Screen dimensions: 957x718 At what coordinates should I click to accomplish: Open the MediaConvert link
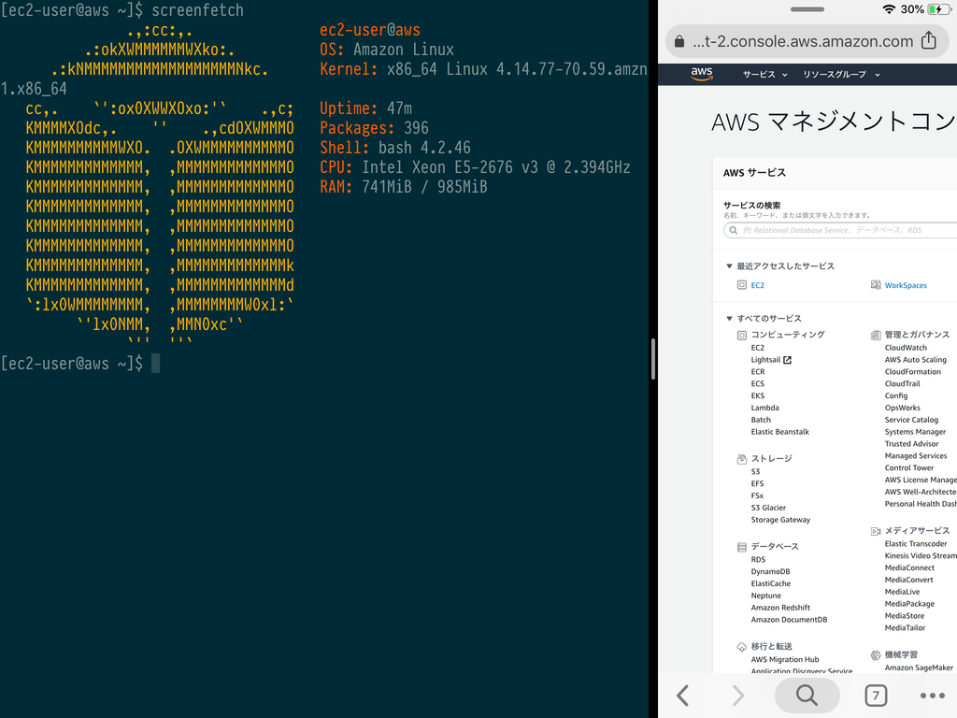908,580
